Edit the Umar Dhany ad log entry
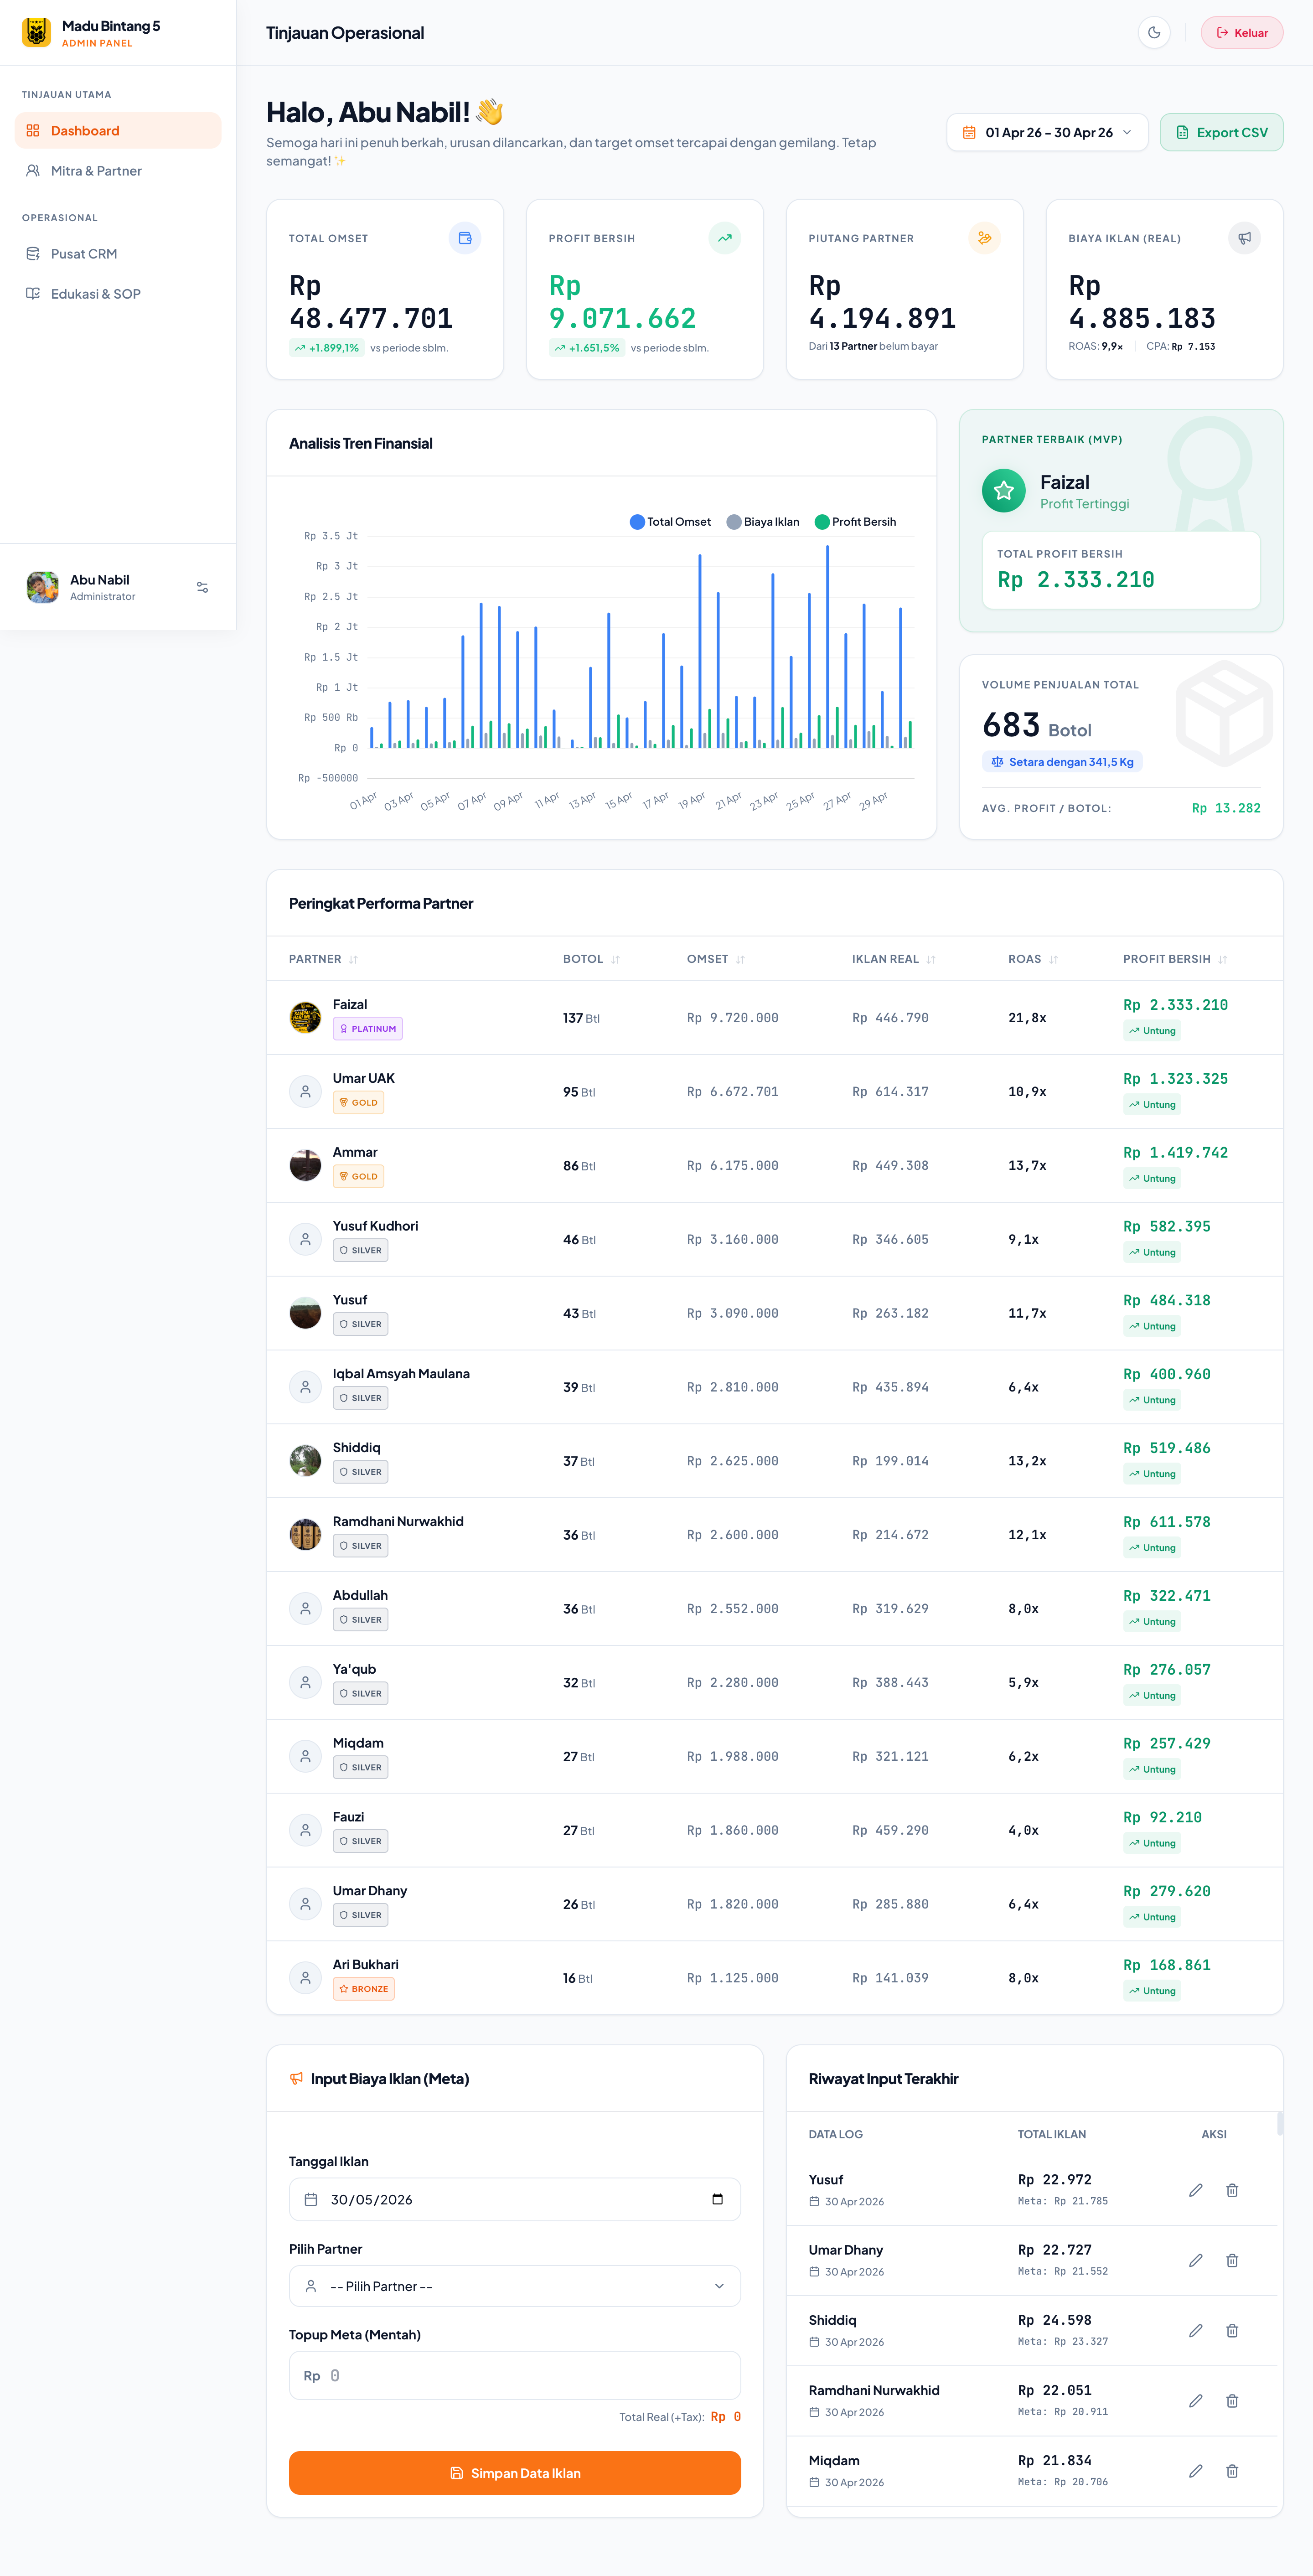 point(1196,2260)
